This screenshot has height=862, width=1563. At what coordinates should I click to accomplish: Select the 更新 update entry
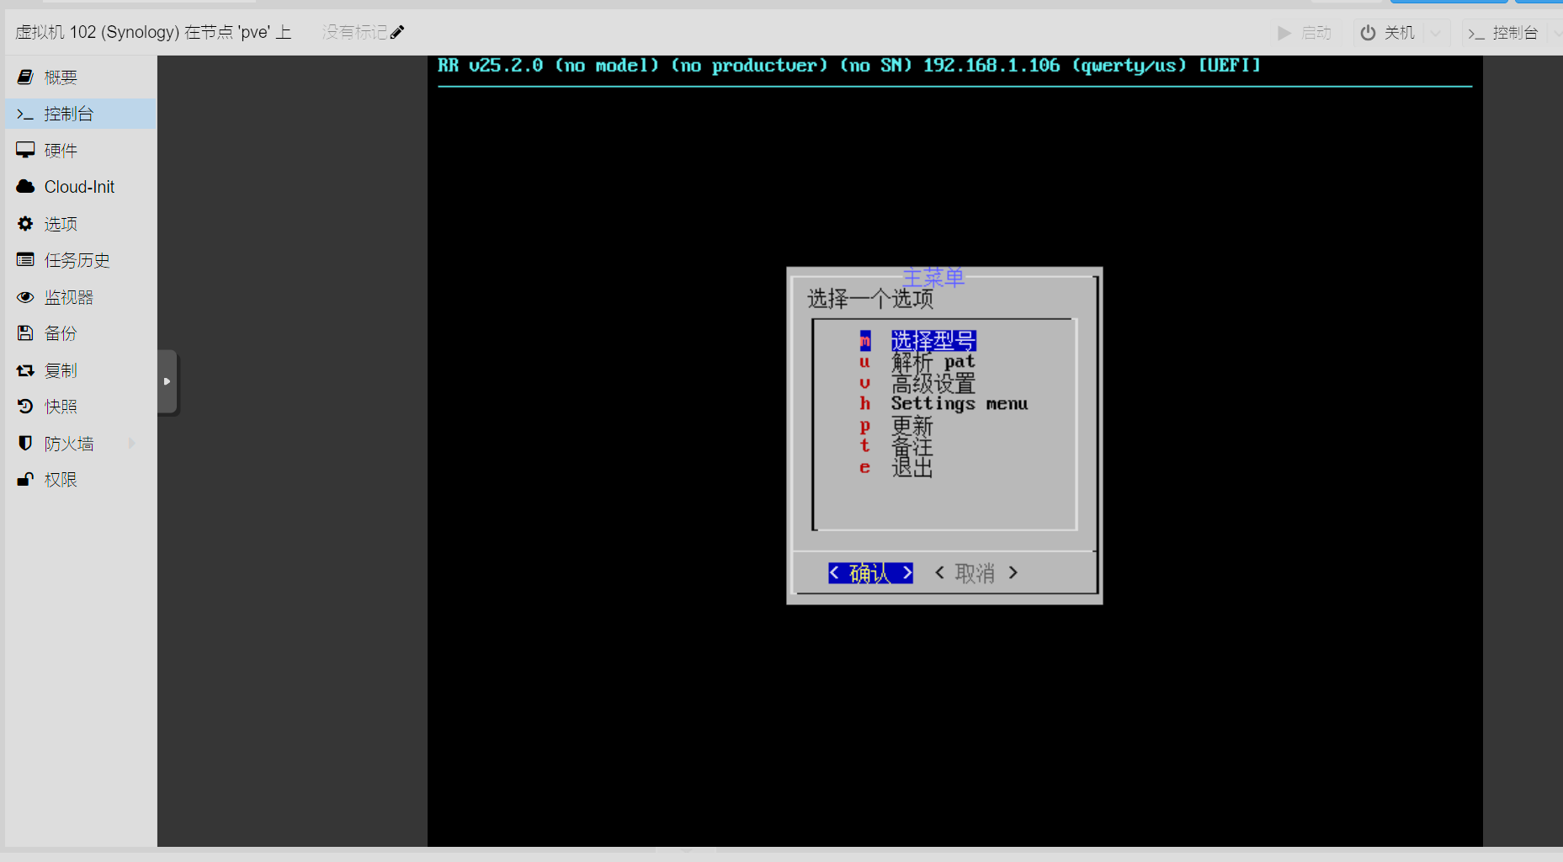(x=912, y=426)
